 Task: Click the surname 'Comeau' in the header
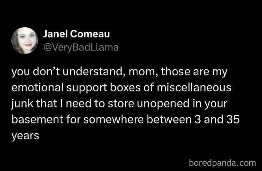(90, 34)
